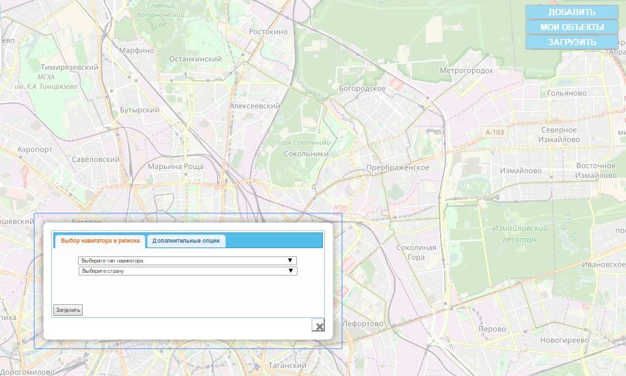Close the dialog with the X icon
This screenshot has height=376, width=626.
click(318, 325)
